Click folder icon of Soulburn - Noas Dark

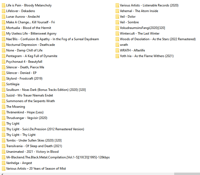[x=3, y=90]
